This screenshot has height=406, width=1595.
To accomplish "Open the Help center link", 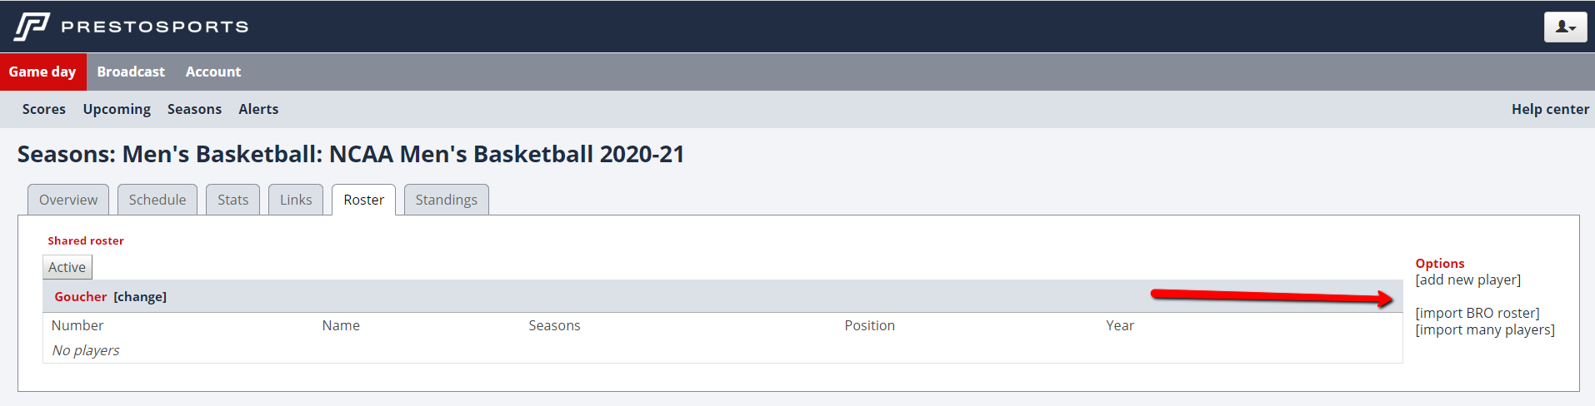I will point(1550,109).
